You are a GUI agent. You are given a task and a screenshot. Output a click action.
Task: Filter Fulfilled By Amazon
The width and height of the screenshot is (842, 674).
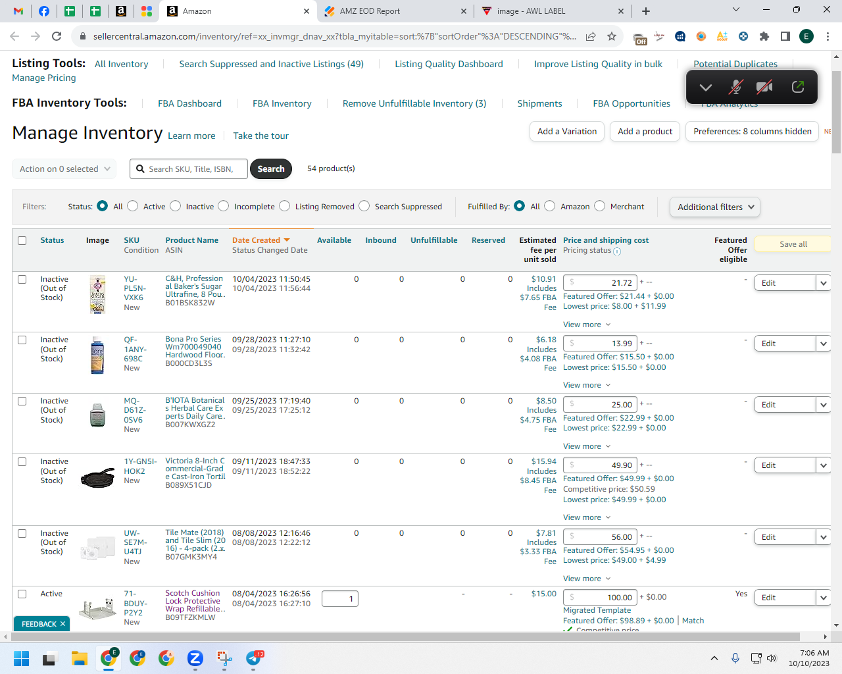550,206
